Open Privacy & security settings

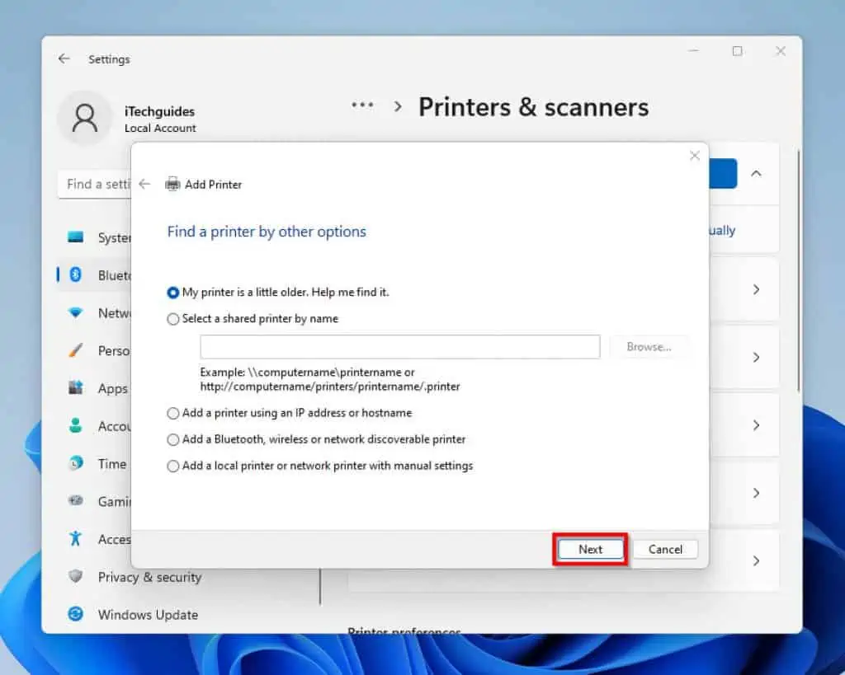tap(149, 577)
